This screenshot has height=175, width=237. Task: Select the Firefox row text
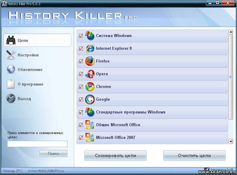[103, 61]
